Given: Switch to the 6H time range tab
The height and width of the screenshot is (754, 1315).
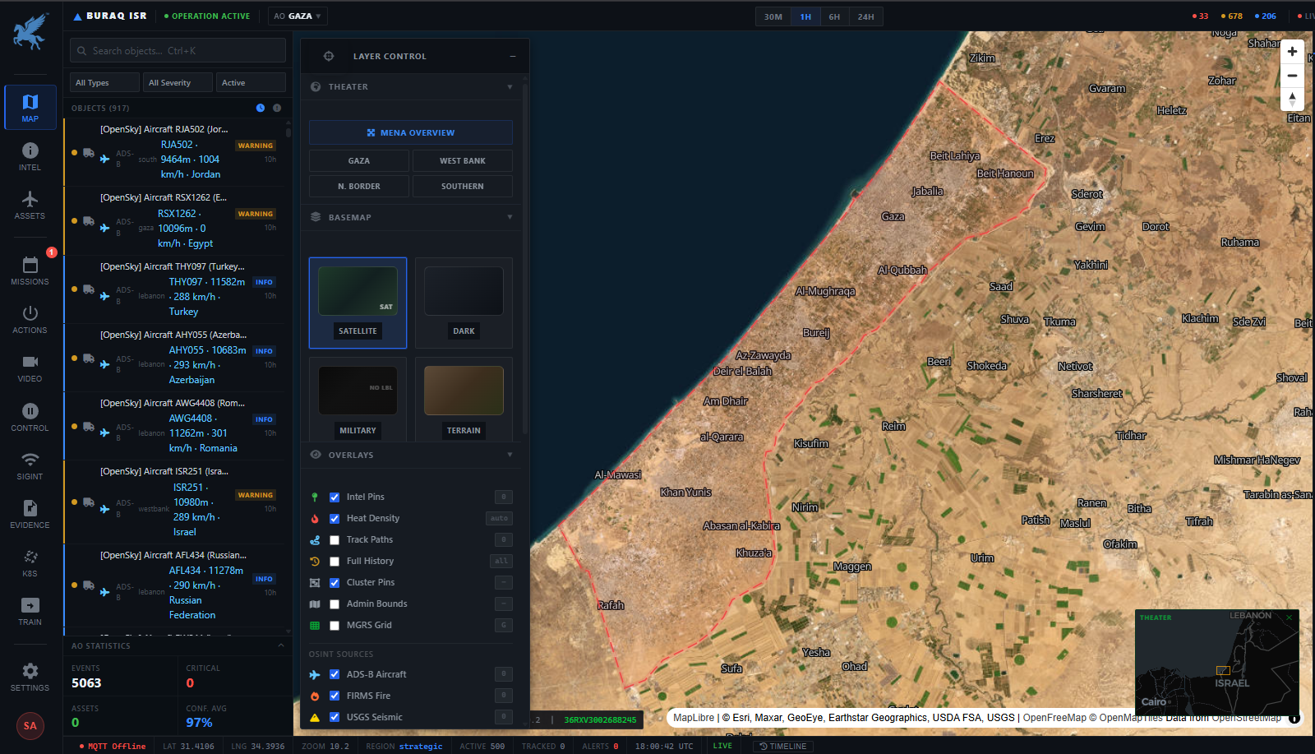Looking at the screenshot, I should pos(834,16).
